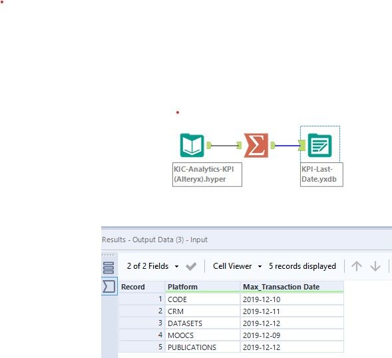Click the Output Data tool's input anchor
The height and width of the screenshot is (358, 392).
click(302, 146)
